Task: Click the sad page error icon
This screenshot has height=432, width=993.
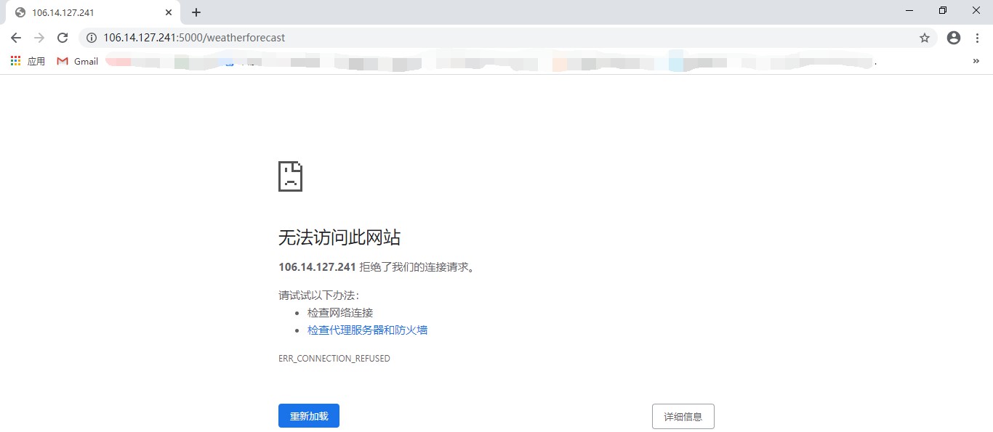Action: (x=290, y=176)
